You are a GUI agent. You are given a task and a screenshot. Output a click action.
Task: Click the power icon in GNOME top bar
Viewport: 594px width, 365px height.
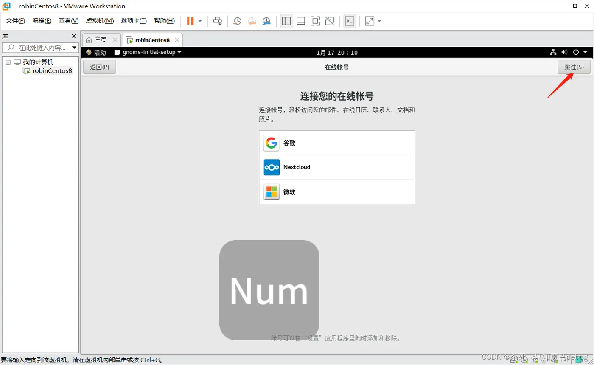[x=576, y=53]
